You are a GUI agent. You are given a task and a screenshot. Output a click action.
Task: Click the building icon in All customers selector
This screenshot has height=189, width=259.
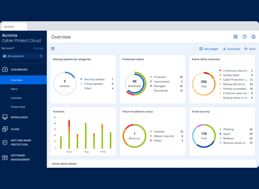4,56
